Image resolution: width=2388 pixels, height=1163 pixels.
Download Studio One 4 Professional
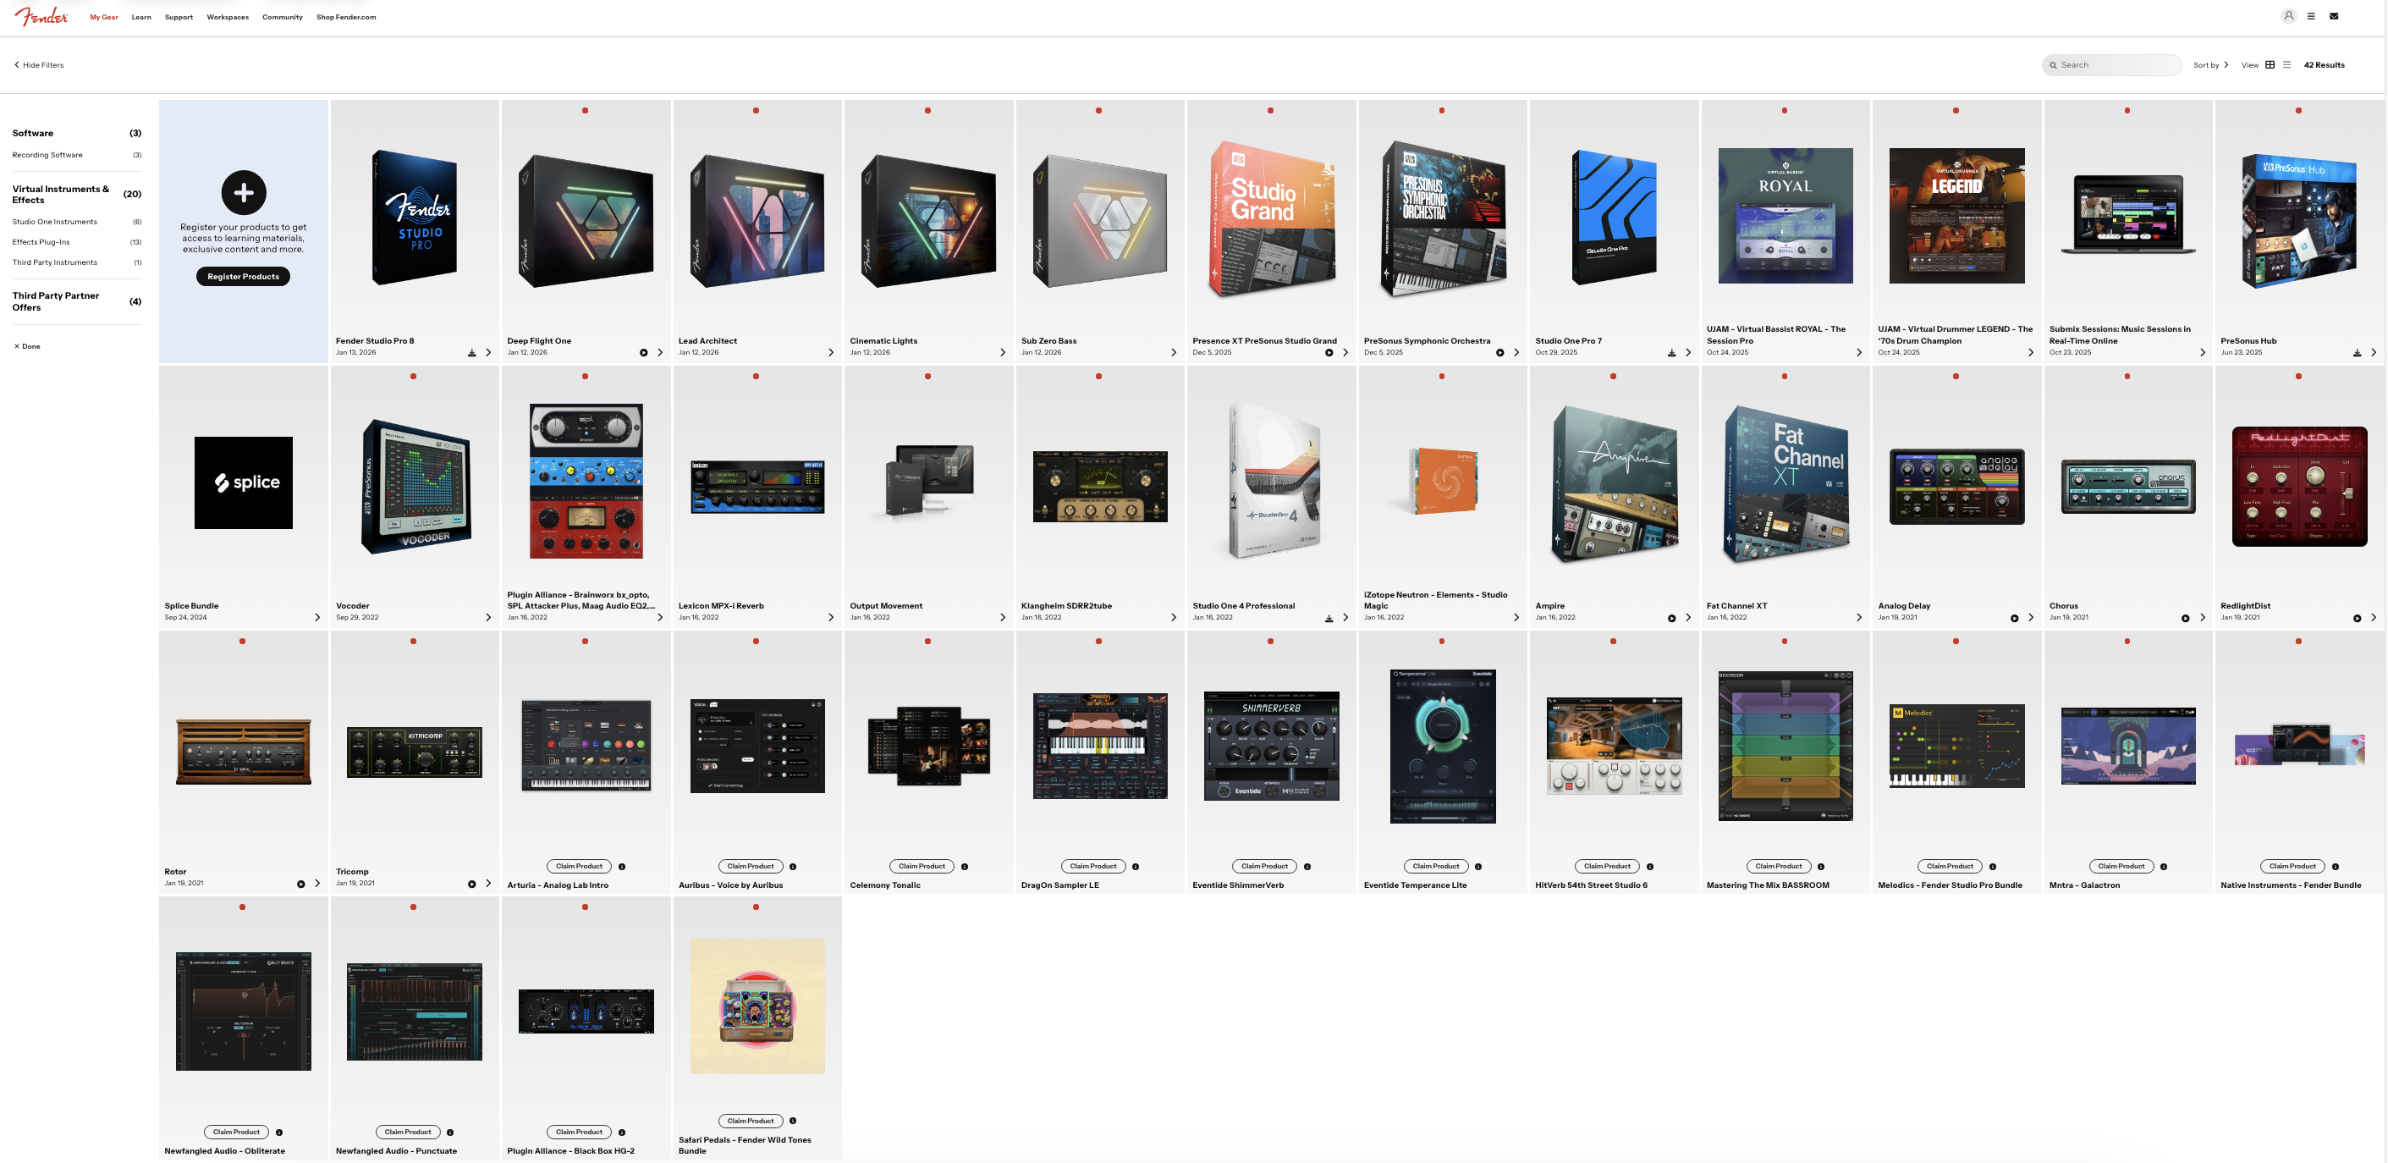(1329, 618)
